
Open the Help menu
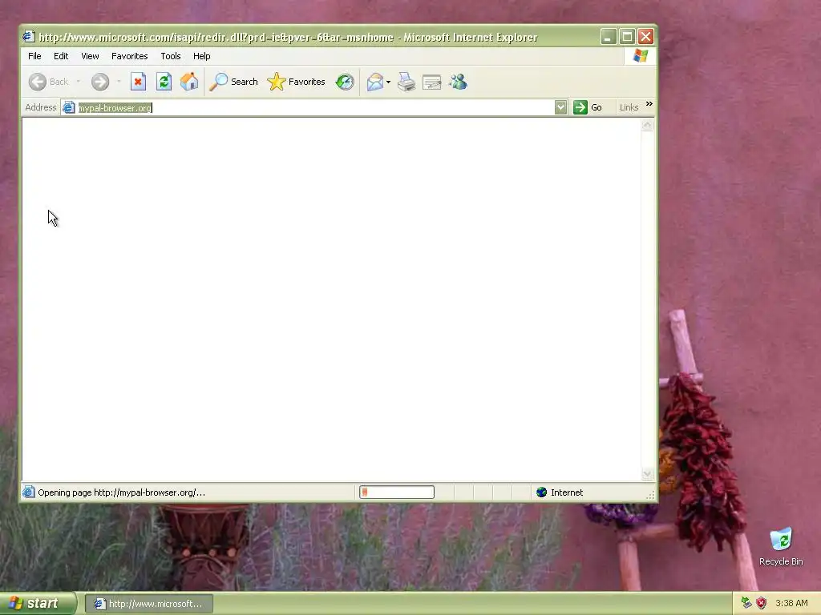[201, 56]
